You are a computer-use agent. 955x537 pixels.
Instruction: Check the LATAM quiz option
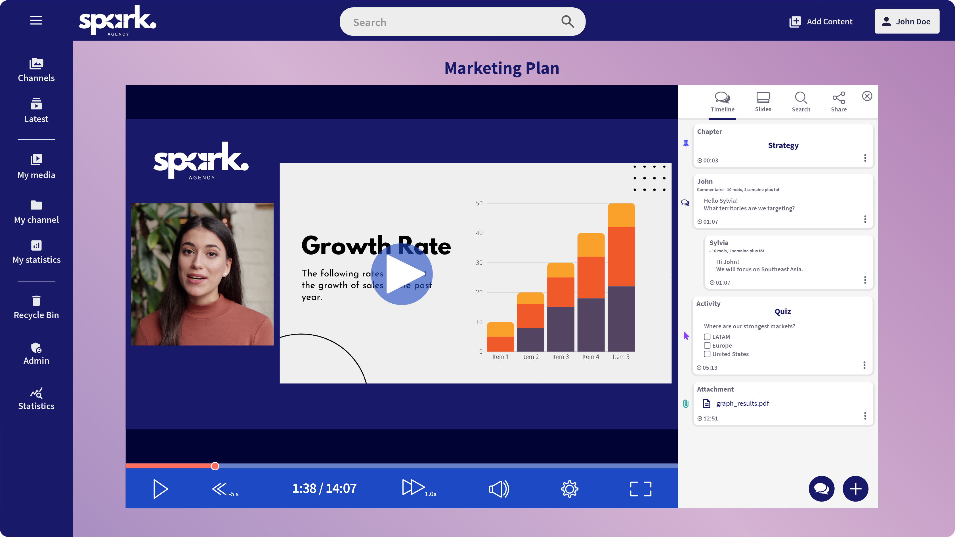707,337
